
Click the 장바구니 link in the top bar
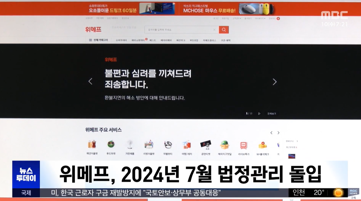272,18
